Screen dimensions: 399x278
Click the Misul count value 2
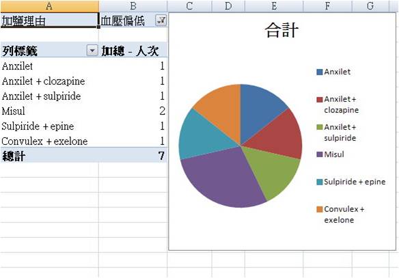(163, 111)
